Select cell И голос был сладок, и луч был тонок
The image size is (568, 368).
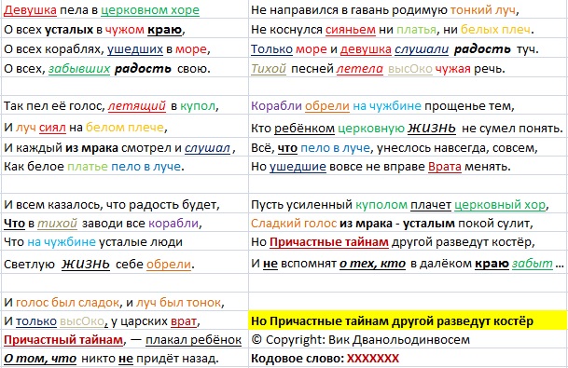click(x=125, y=302)
